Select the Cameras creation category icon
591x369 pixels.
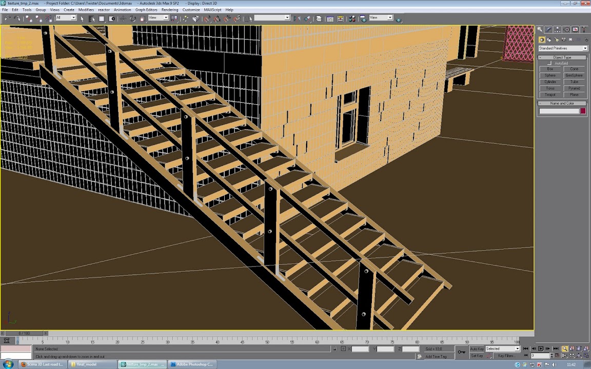[563, 39]
